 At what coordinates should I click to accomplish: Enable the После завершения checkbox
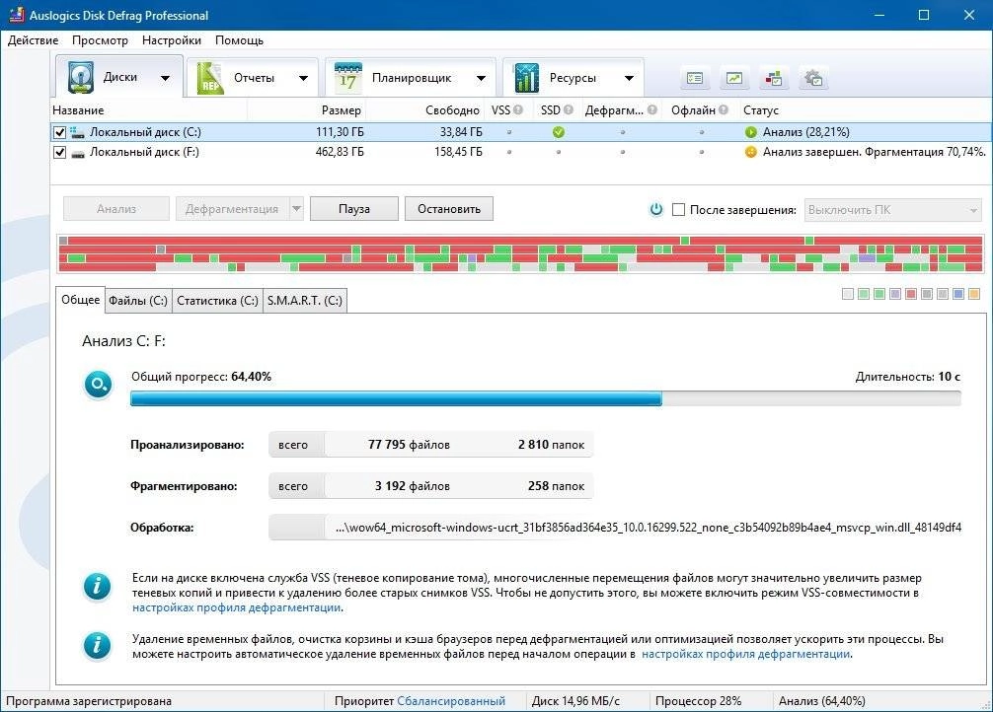pos(678,209)
